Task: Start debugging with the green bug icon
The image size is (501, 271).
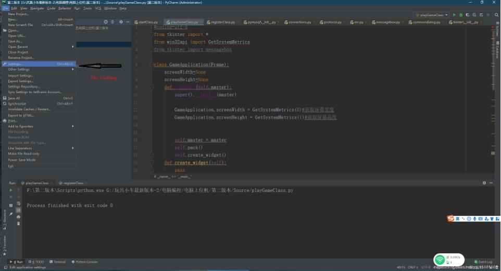Action: [x=461, y=15]
